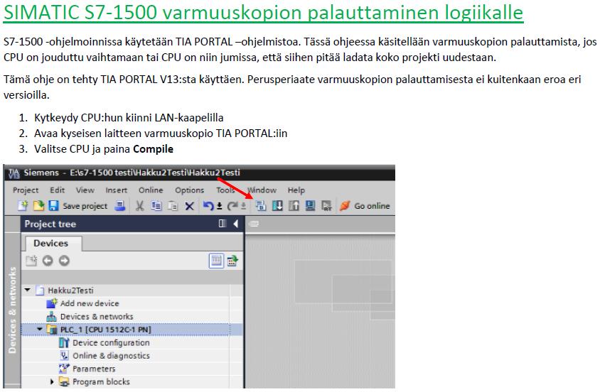Click the back arrow in Project tree toolbar
This screenshot has width=600, height=392.
pyautogui.click(x=48, y=261)
